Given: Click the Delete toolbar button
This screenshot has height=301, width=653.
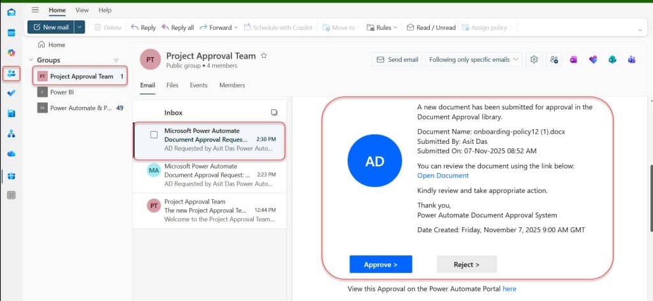Looking at the screenshot, I should pos(108,27).
